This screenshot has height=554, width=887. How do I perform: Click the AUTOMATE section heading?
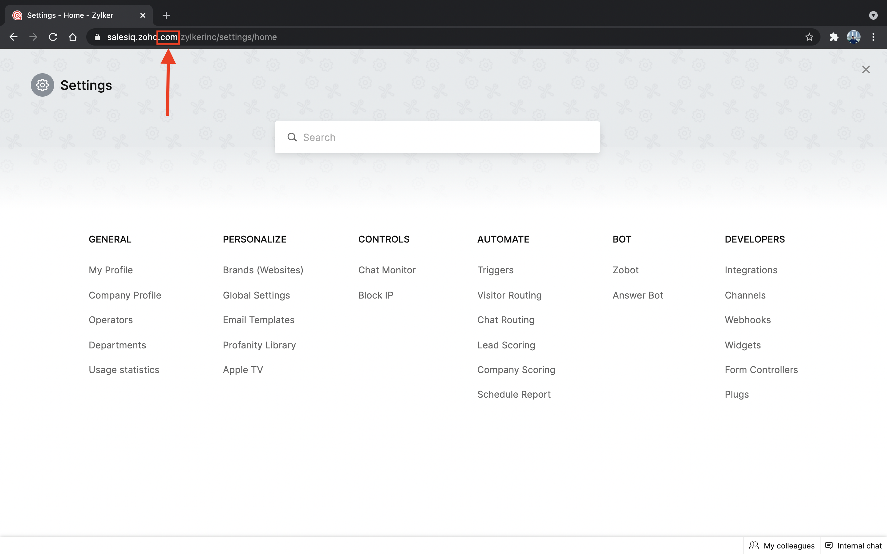(x=503, y=239)
